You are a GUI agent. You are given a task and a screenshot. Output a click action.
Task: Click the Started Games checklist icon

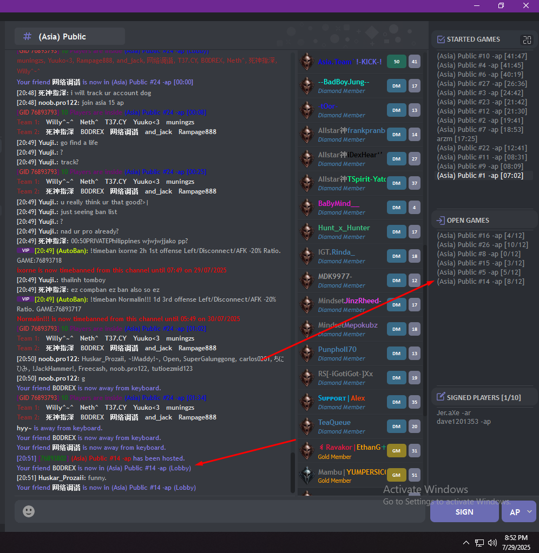441,39
